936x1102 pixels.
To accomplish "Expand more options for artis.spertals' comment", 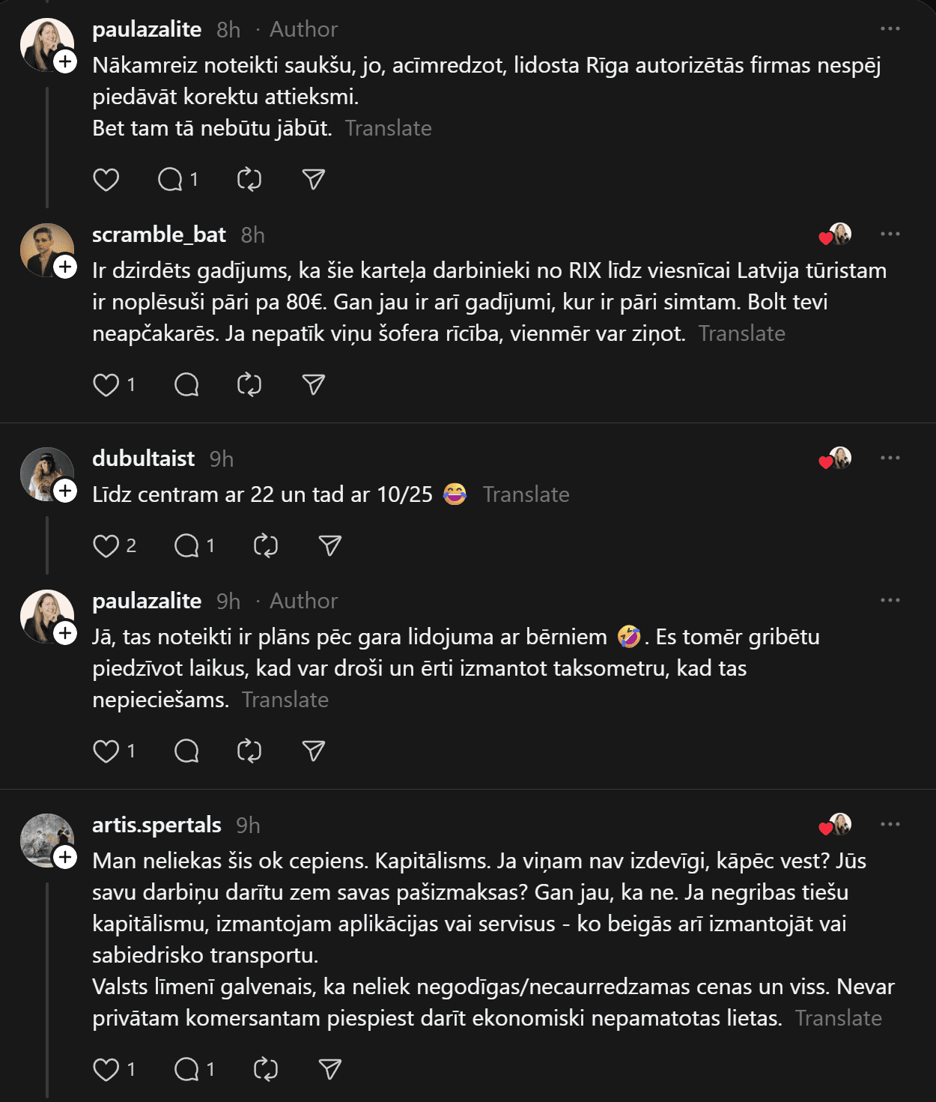I will click(890, 825).
